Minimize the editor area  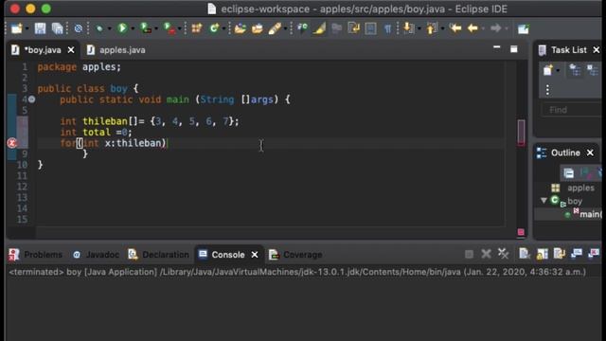496,48
